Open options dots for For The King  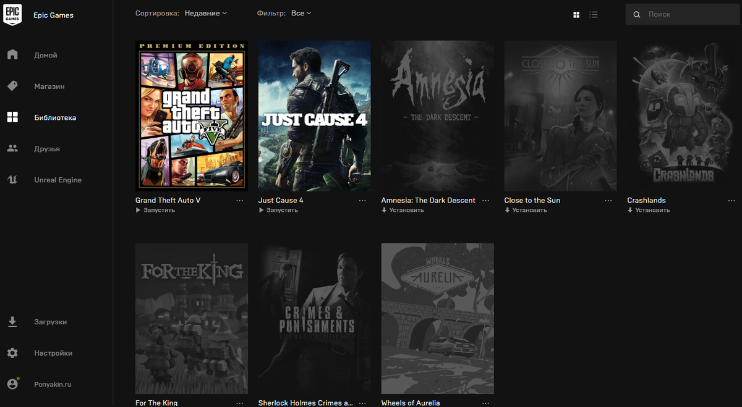click(x=240, y=403)
